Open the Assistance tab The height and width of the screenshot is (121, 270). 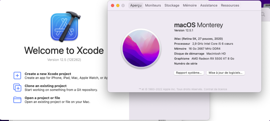tap(209, 5)
